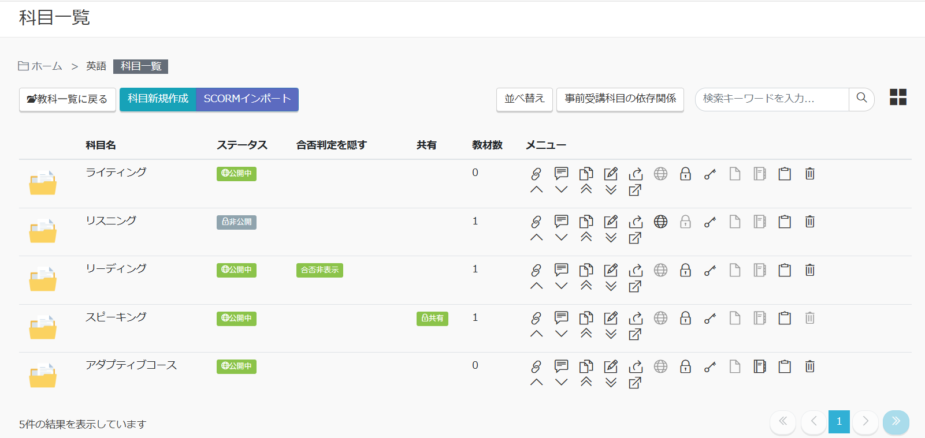This screenshot has height=438, width=925.
Task: Click the link icon for ライティング
Action: click(x=536, y=174)
